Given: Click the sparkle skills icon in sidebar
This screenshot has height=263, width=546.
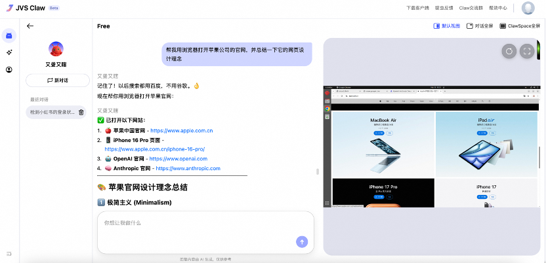Looking at the screenshot, I should pos(9,52).
